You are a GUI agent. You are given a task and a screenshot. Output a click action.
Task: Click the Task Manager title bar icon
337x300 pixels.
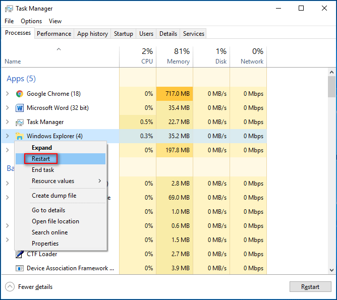(9, 9)
